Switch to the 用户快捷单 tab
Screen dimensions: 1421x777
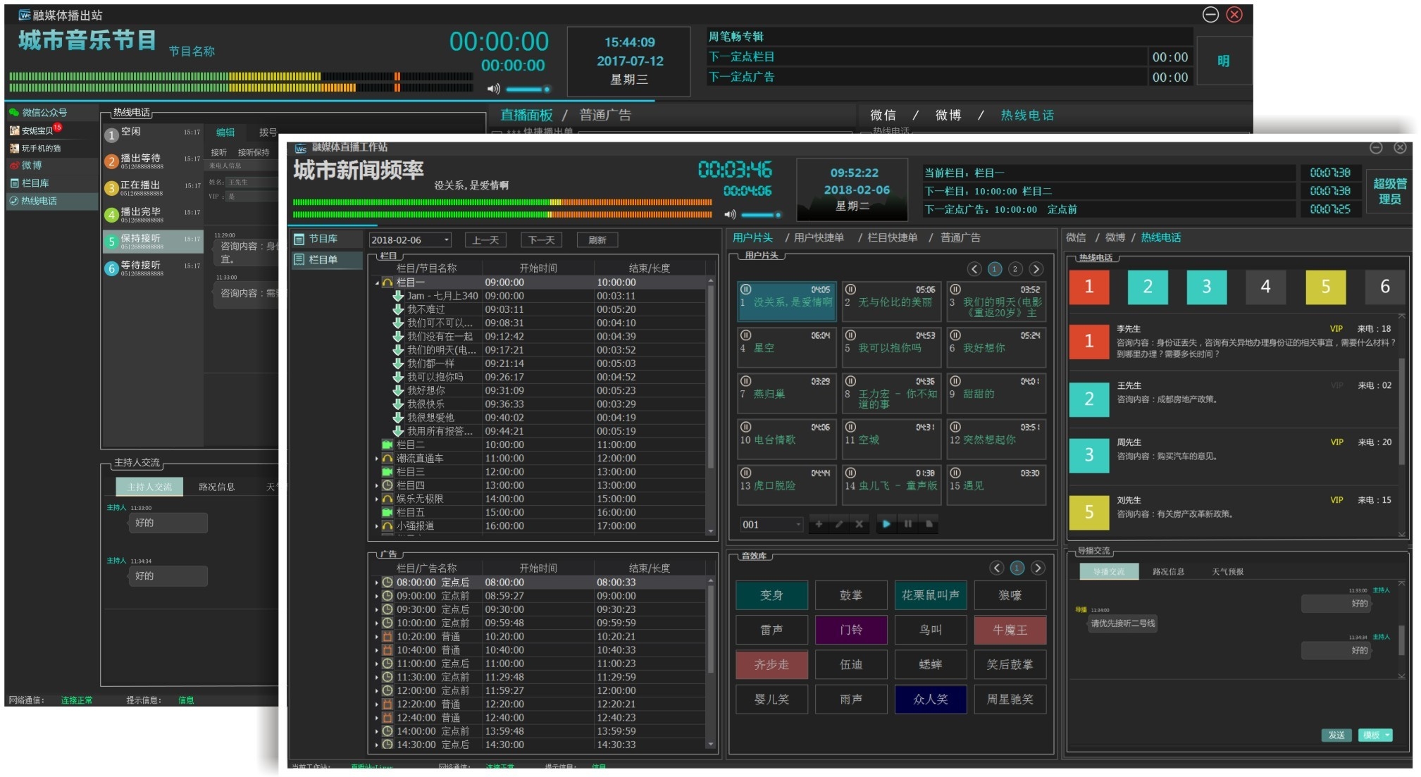click(819, 238)
